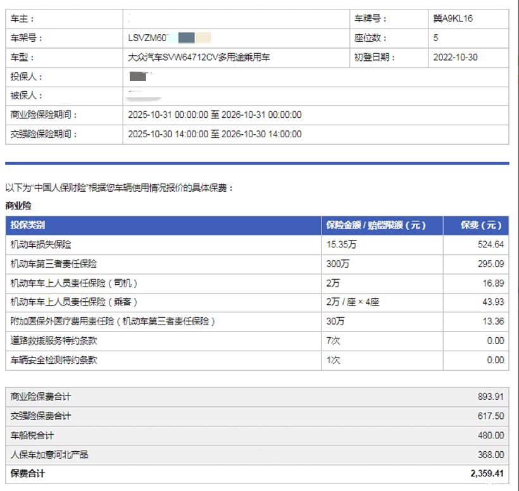Select the 座位数 value 5

[x=435, y=38]
